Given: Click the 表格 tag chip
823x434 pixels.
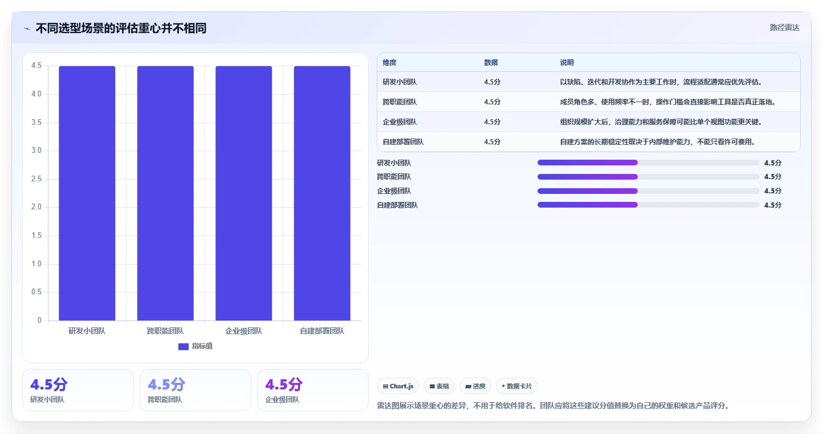Looking at the screenshot, I should 439,386.
